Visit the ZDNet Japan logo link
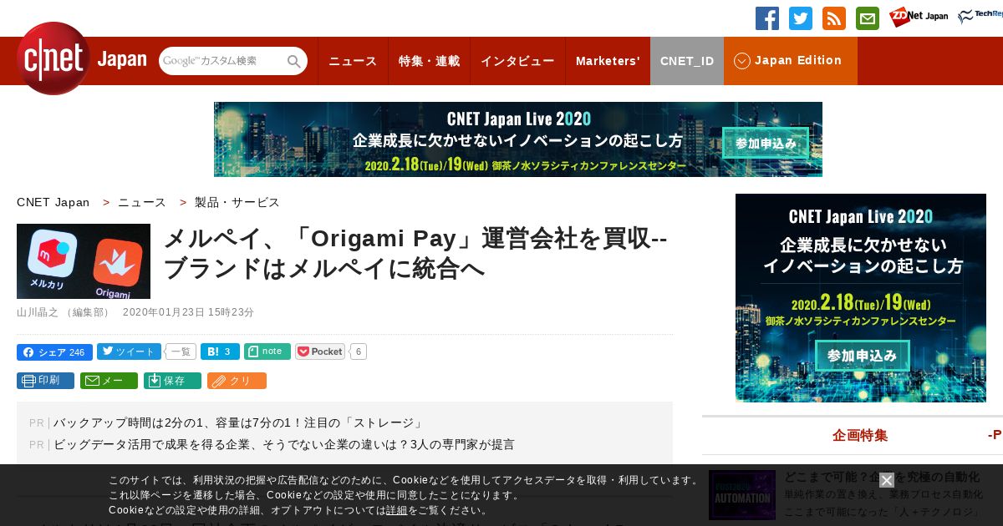This screenshot has height=526, width=1003. [919, 17]
